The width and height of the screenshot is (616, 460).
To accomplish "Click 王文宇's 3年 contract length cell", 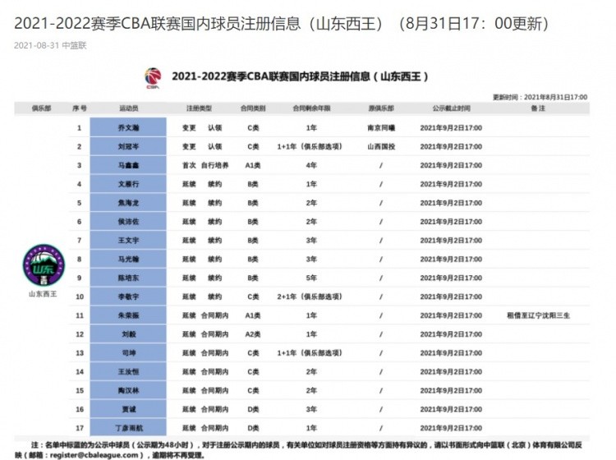I will coord(311,241).
